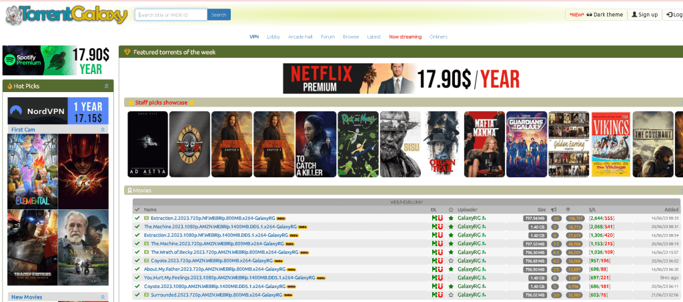This screenshot has width=683, height=302.
Task: Collapse the New Movies section
Action: click(x=103, y=297)
